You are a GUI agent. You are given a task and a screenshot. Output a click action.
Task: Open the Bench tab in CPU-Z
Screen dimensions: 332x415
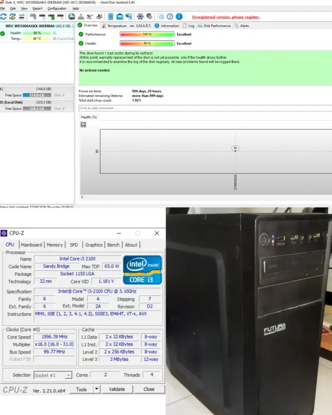point(113,245)
